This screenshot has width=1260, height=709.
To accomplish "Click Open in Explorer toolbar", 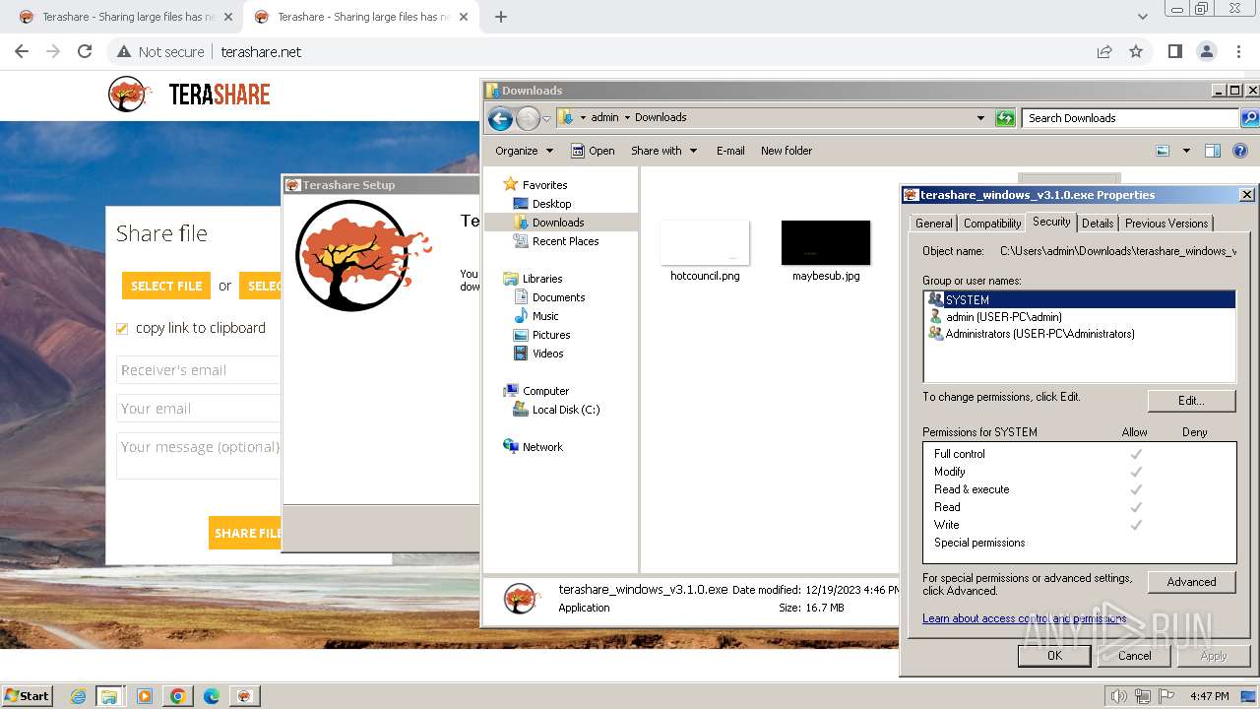I will point(593,151).
